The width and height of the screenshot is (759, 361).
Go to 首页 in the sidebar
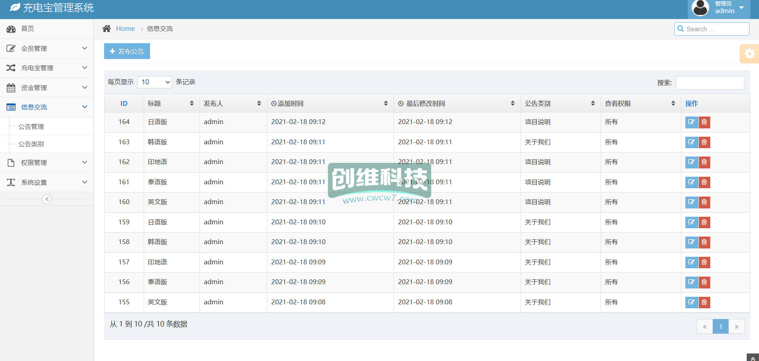click(28, 29)
